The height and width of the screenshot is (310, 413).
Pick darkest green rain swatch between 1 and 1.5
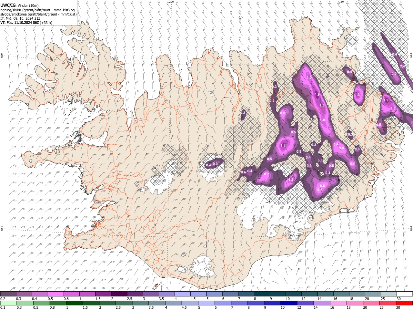(74, 303)
